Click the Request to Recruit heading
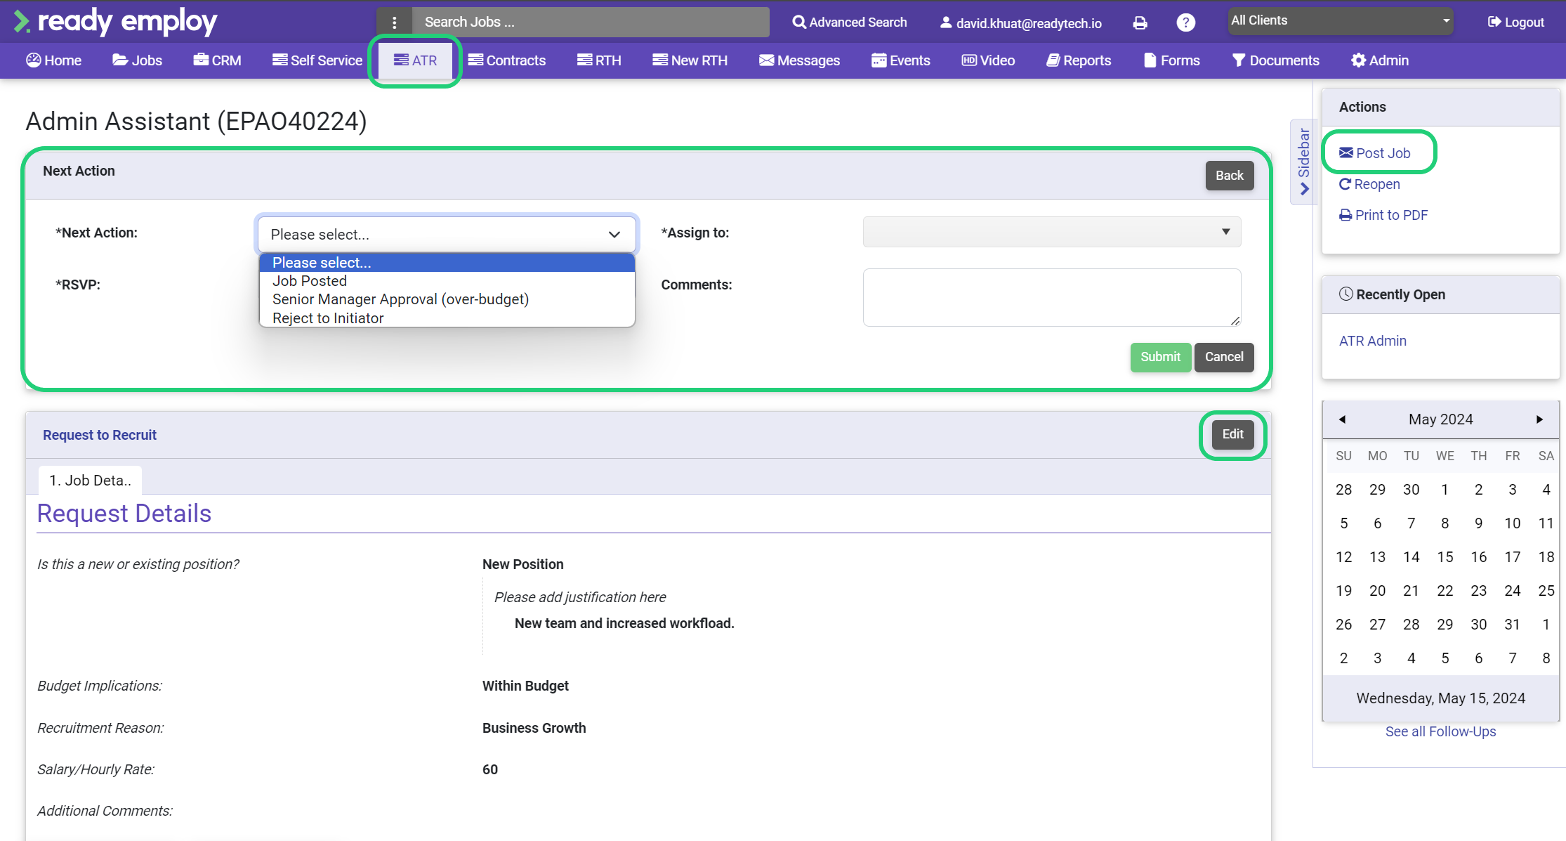Screen dimensions: 1566x841 [100, 435]
